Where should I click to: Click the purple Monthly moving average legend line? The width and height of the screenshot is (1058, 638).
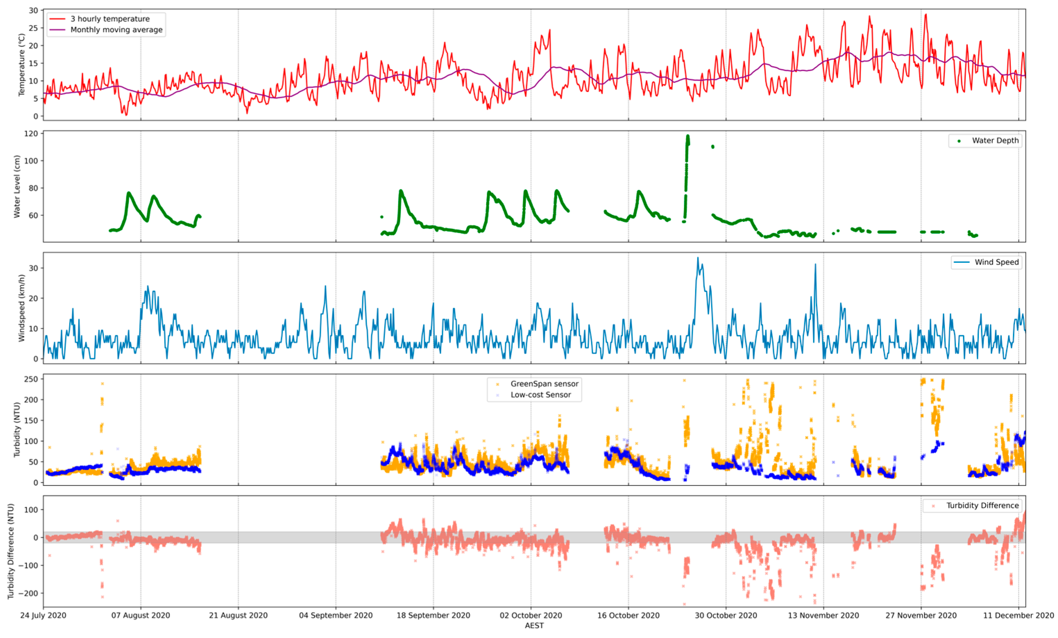(58, 29)
